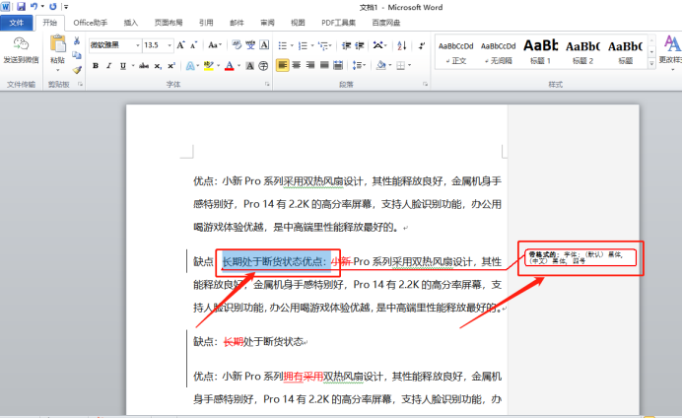Apply subscript formatting
The width and height of the screenshot is (682, 418).
[158, 66]
